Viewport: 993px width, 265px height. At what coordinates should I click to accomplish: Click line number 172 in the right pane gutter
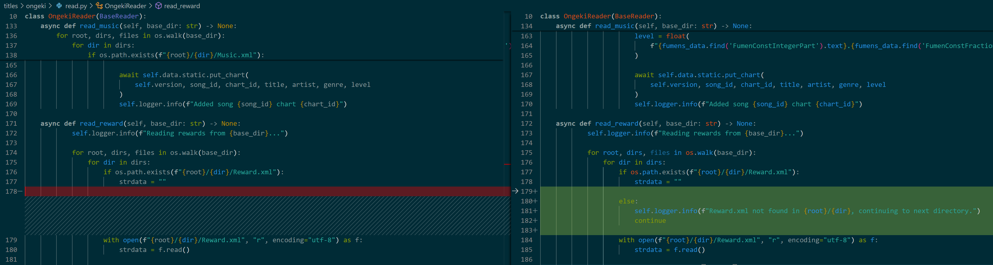tap(527, 123)
